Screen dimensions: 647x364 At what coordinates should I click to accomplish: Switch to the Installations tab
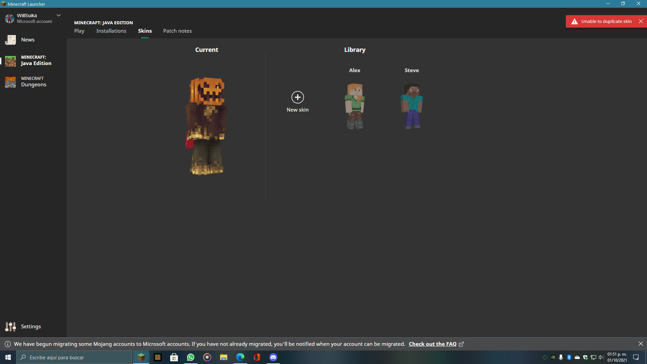[x=111, y=31]
